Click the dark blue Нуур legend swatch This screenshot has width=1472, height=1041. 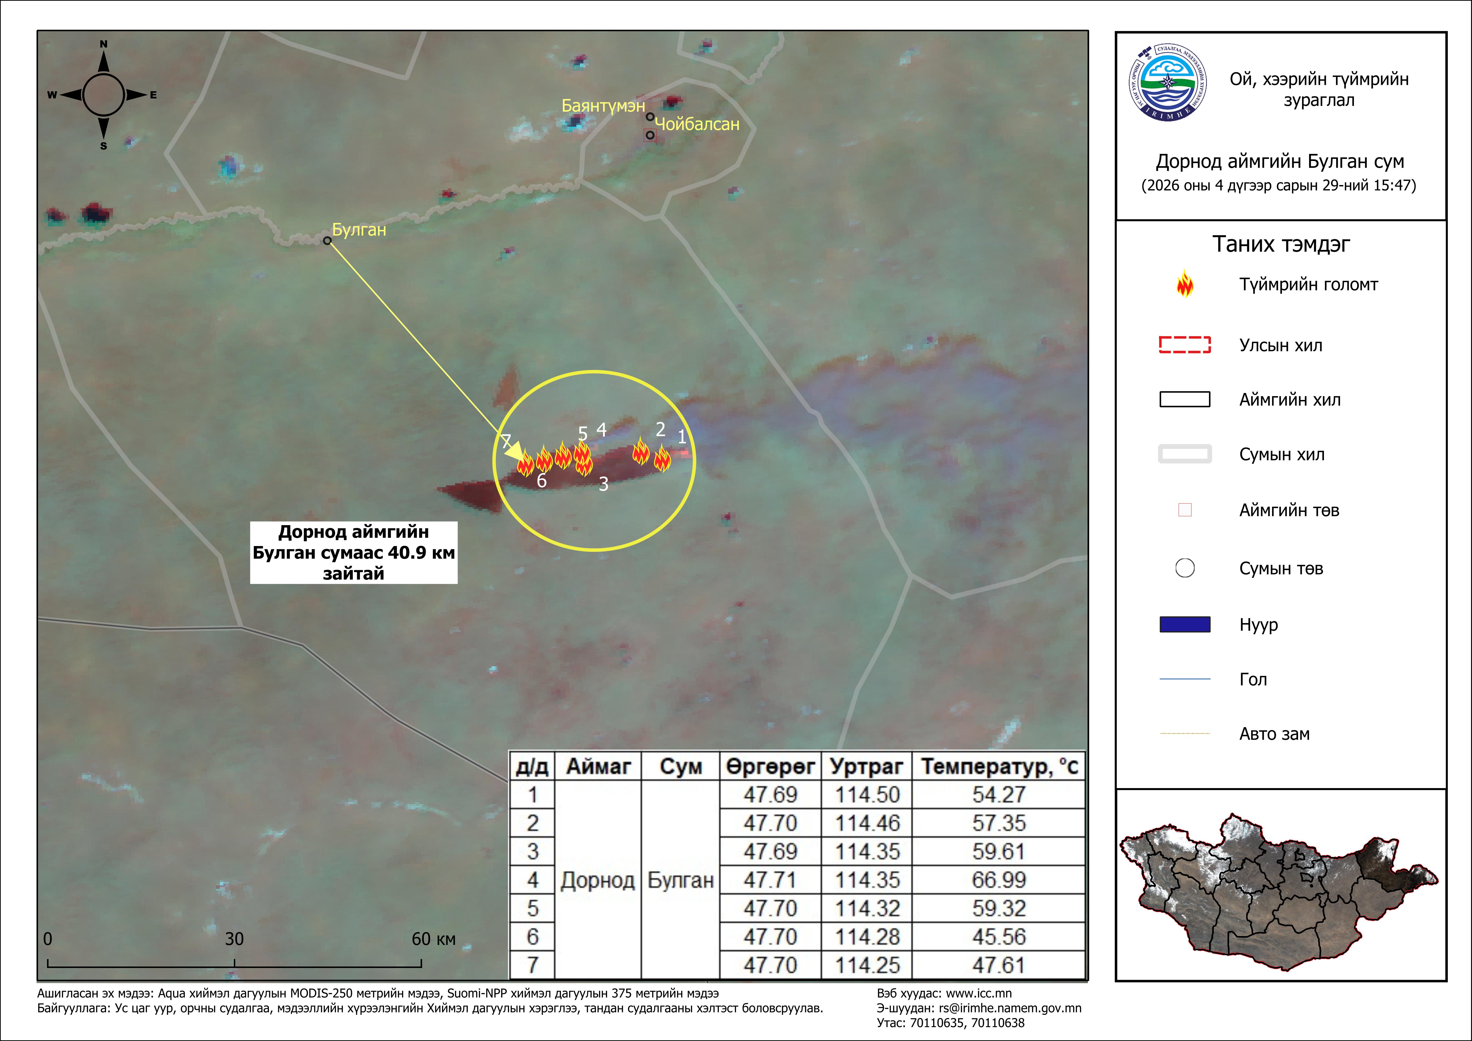click(1185, 625)
